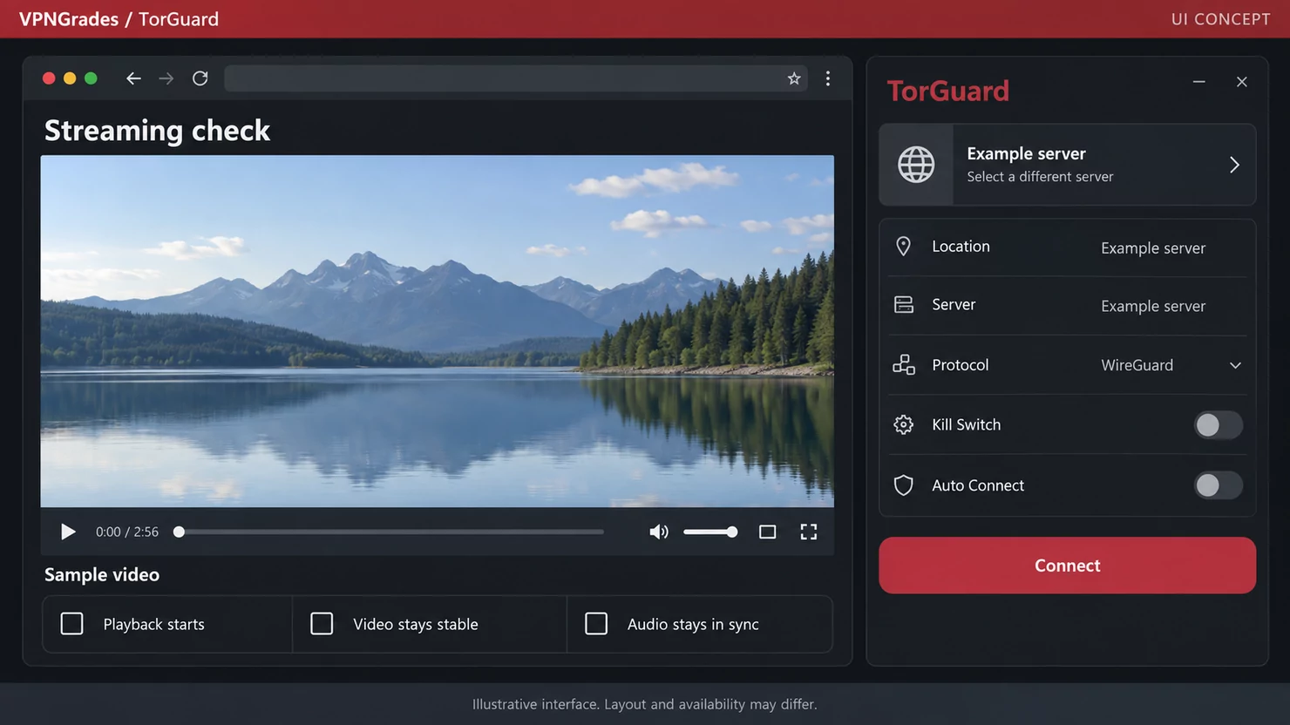1290x725 pixels.
Task: Play the sample video
Action: point(67,532)
